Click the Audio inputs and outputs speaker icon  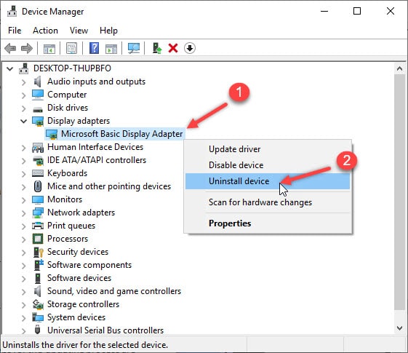click(x=38, y=82)
